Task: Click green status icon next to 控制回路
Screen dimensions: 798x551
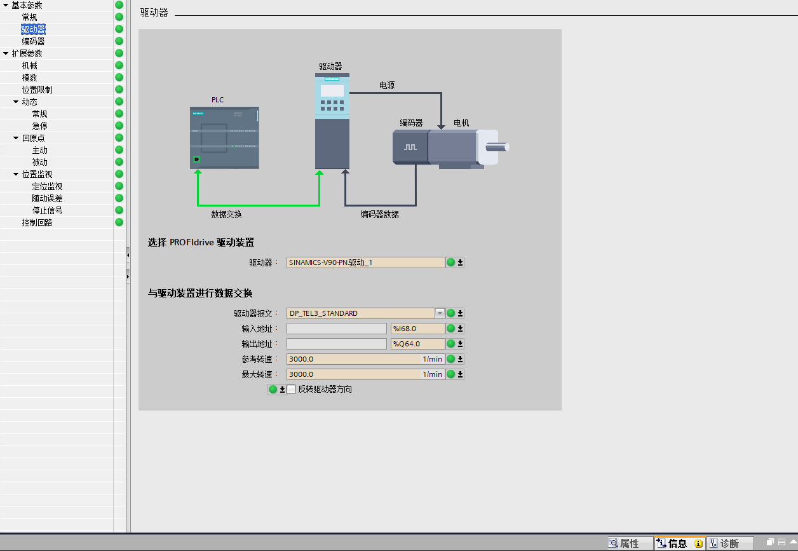Action: [x=119, y=222]
